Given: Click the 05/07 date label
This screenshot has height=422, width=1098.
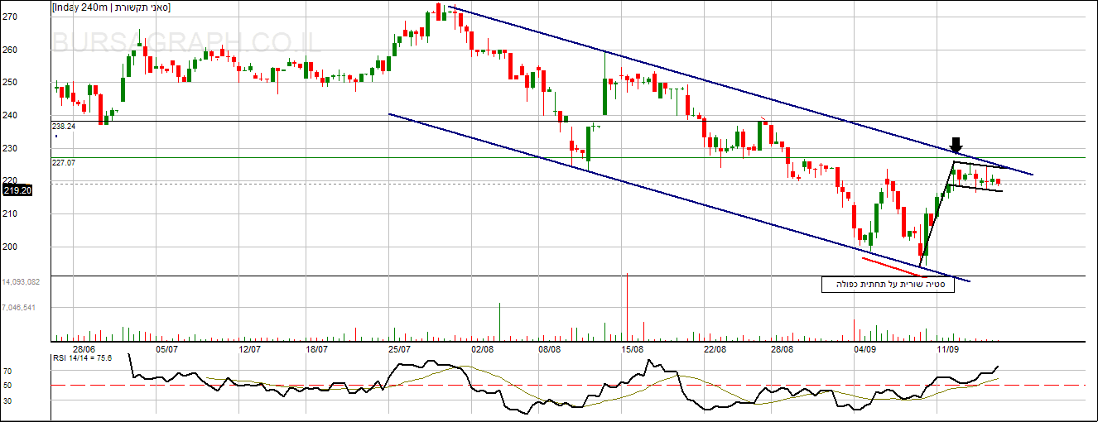Looking at the screenshot, I should 166,349.
